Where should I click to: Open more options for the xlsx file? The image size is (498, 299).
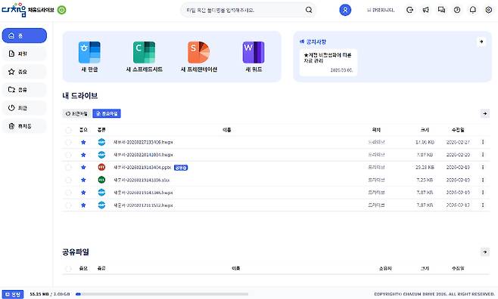(x=483, y=180)
